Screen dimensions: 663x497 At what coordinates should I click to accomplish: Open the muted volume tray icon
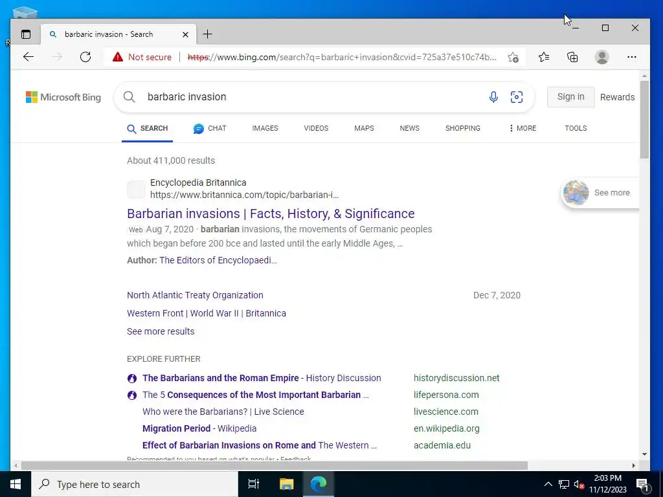point(579,484)
